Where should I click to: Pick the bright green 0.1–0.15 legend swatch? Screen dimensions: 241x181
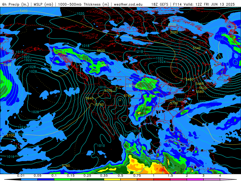pyautogui.click(x=62, y=179)
